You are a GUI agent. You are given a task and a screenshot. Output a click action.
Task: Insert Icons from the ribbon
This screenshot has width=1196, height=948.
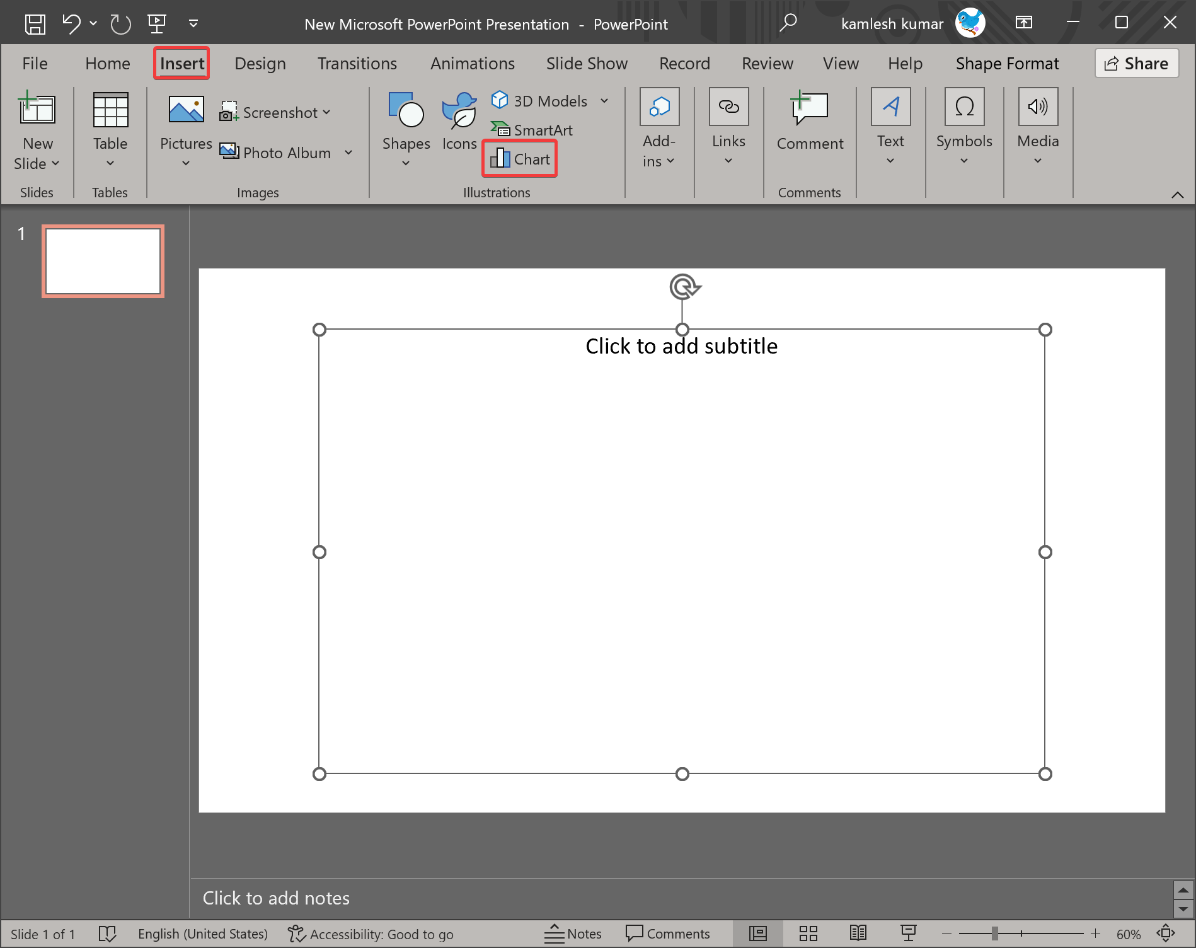tap(459, 123)
